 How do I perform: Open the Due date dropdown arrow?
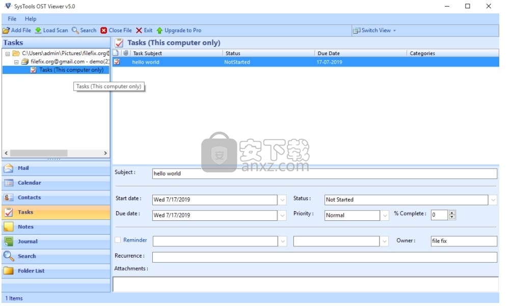pyautogui.click(x=282, y=216)
